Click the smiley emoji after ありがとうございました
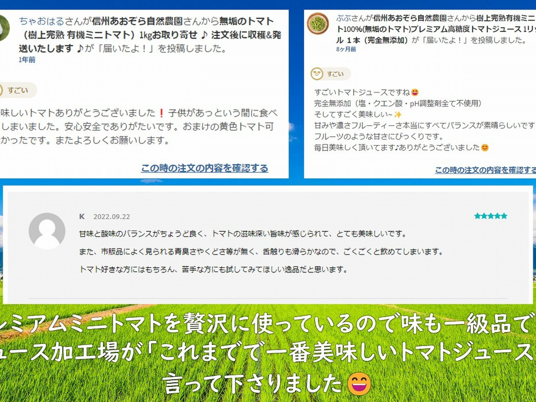Image resolution: width=536 pixels, height=402 pixels. tap(485, 148)
